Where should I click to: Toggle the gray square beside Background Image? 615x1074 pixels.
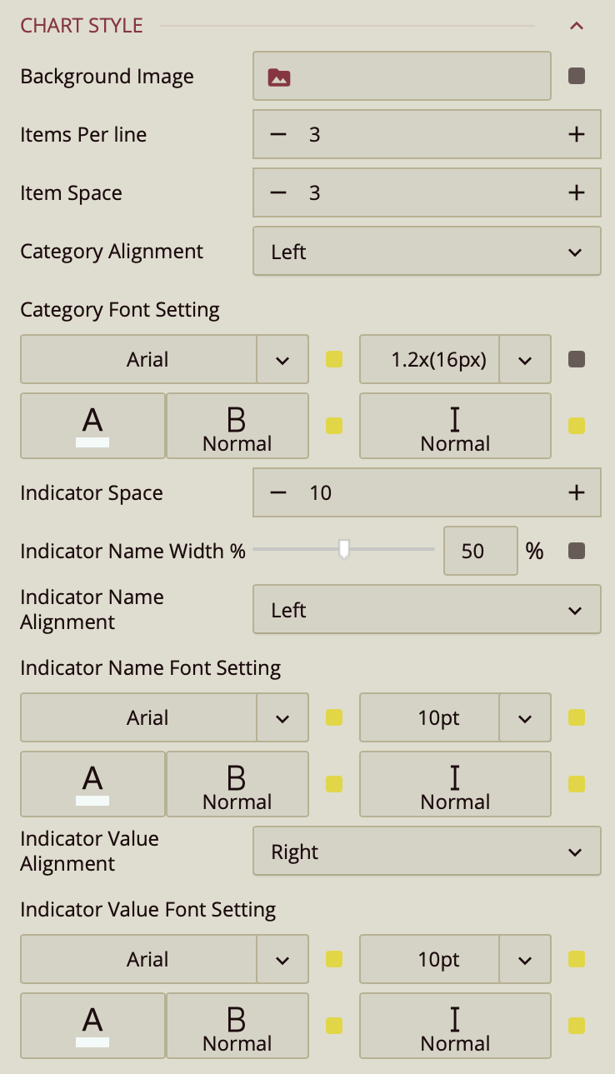pyautogui.click(x=576, y=77)
